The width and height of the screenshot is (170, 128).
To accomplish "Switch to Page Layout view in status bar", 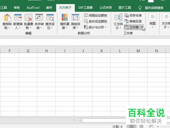I will (141, 126).
